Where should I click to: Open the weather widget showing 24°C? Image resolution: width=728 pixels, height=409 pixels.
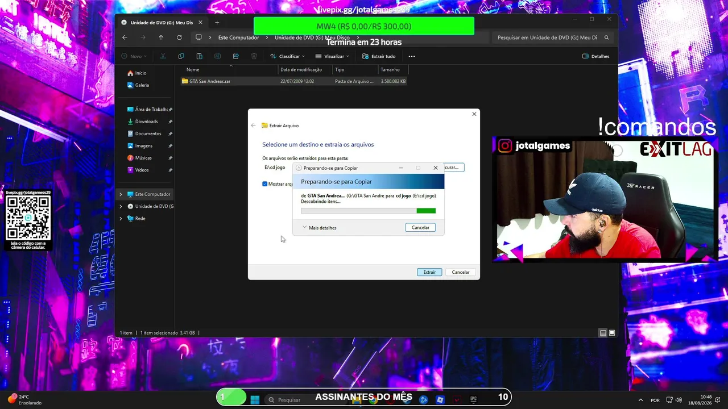click(x=25, y=399)
